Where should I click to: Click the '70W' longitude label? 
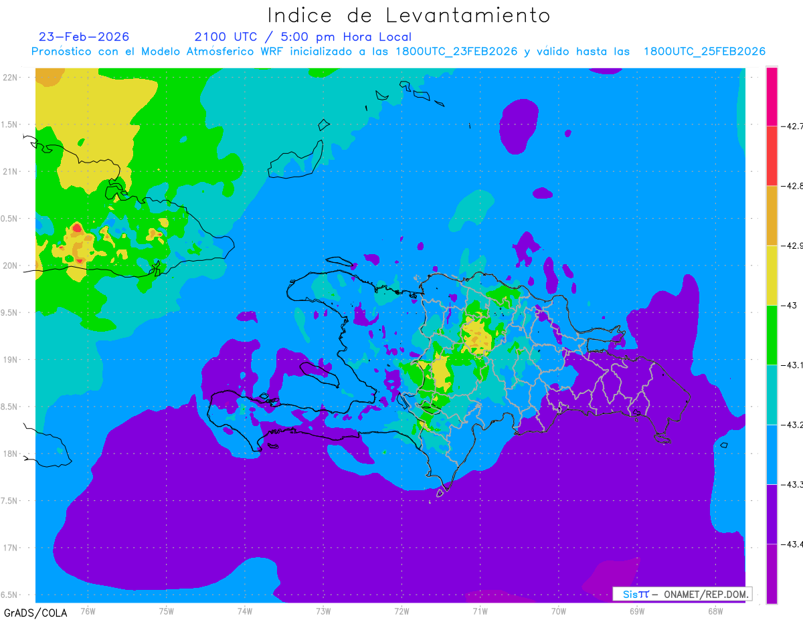(559, 611)
